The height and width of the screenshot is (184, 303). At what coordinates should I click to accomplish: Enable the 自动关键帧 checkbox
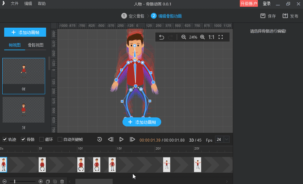click(60, 139)
